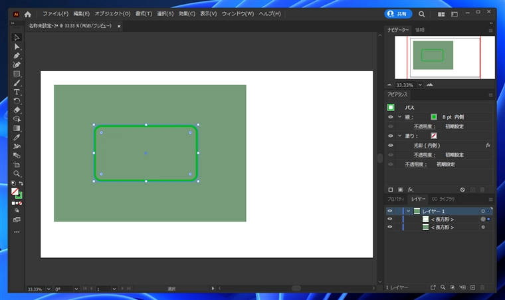Select the Width/Warp tool
This screenshot has height=300, width=505.
17,146
